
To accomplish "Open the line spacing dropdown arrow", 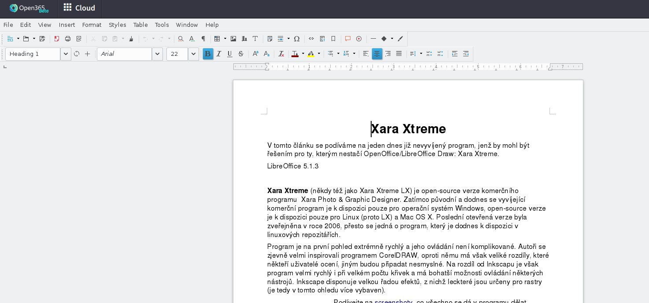I will 421,54.
